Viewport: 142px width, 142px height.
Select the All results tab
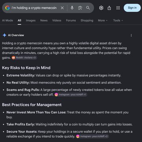tap(19, 21)
